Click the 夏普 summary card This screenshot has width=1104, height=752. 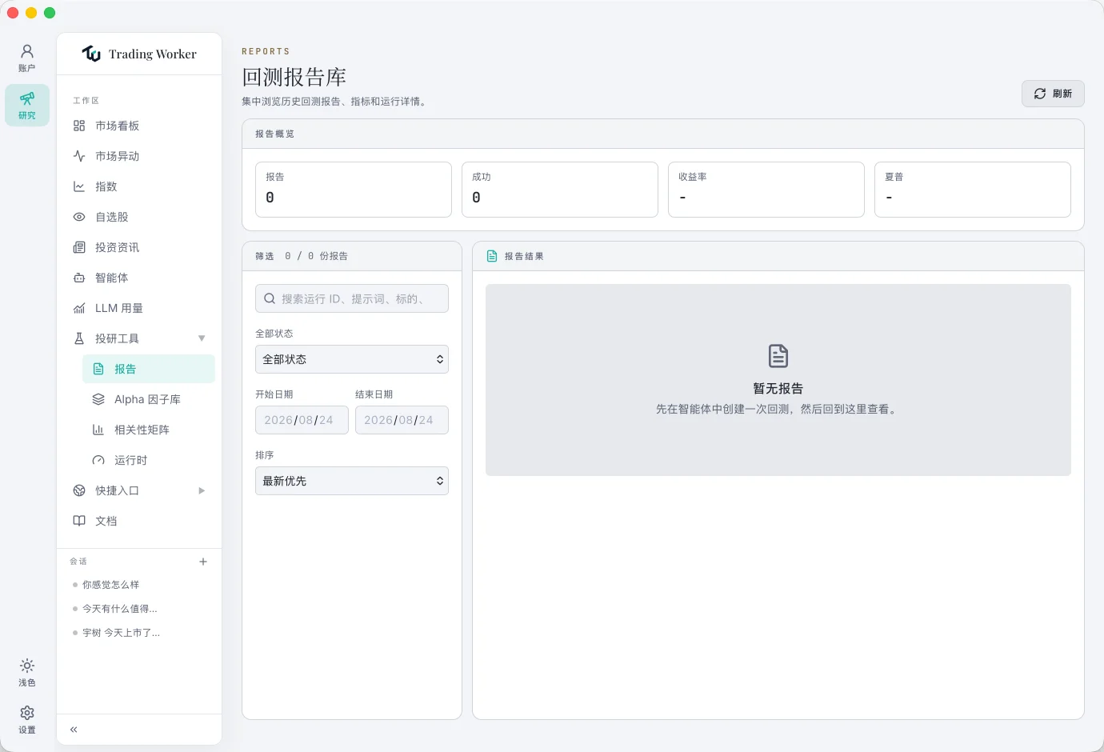pyautogui.click(x=973, y=190)
